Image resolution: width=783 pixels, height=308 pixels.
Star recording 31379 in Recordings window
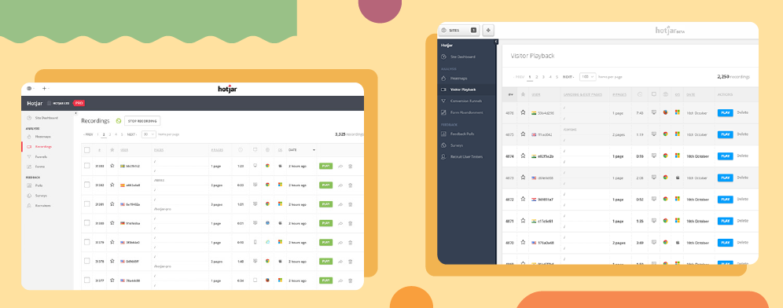pyautogui.click(x=112, y=242)
